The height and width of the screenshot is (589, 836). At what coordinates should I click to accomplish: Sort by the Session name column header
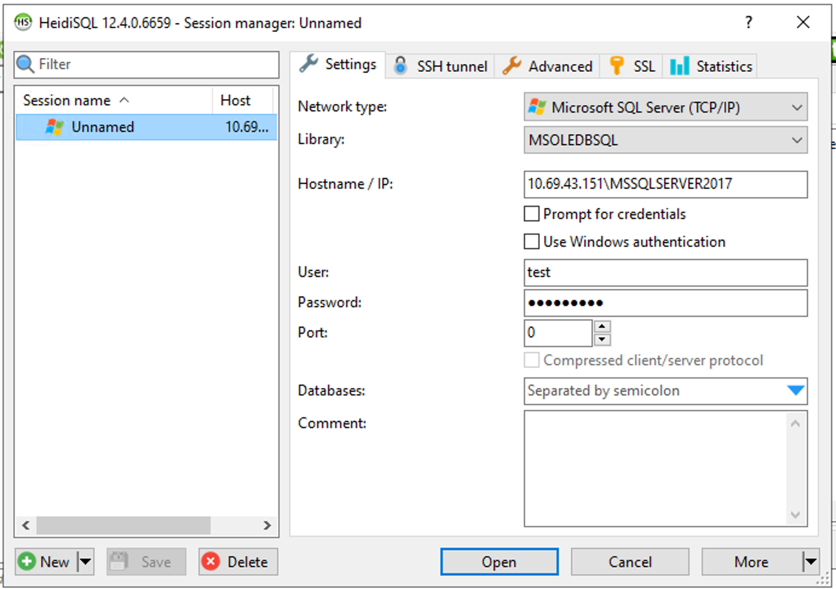point(67,100)
